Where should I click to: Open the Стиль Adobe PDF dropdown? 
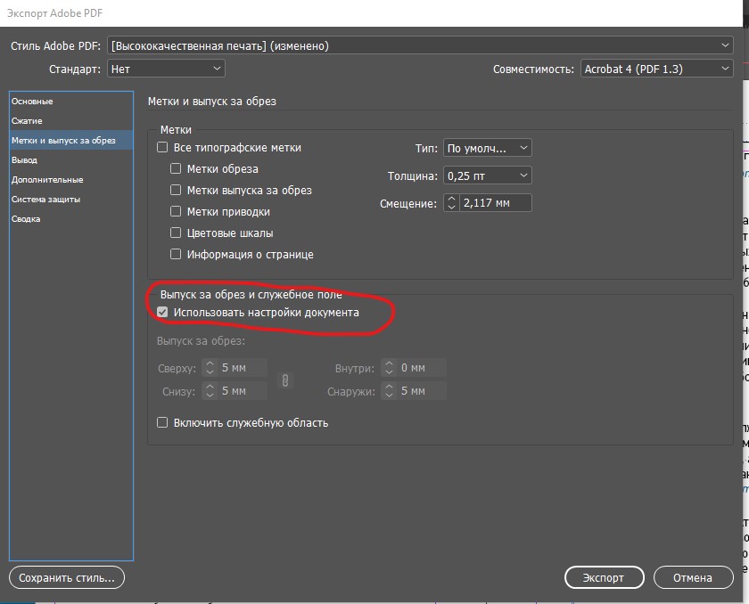click(420, 45)
